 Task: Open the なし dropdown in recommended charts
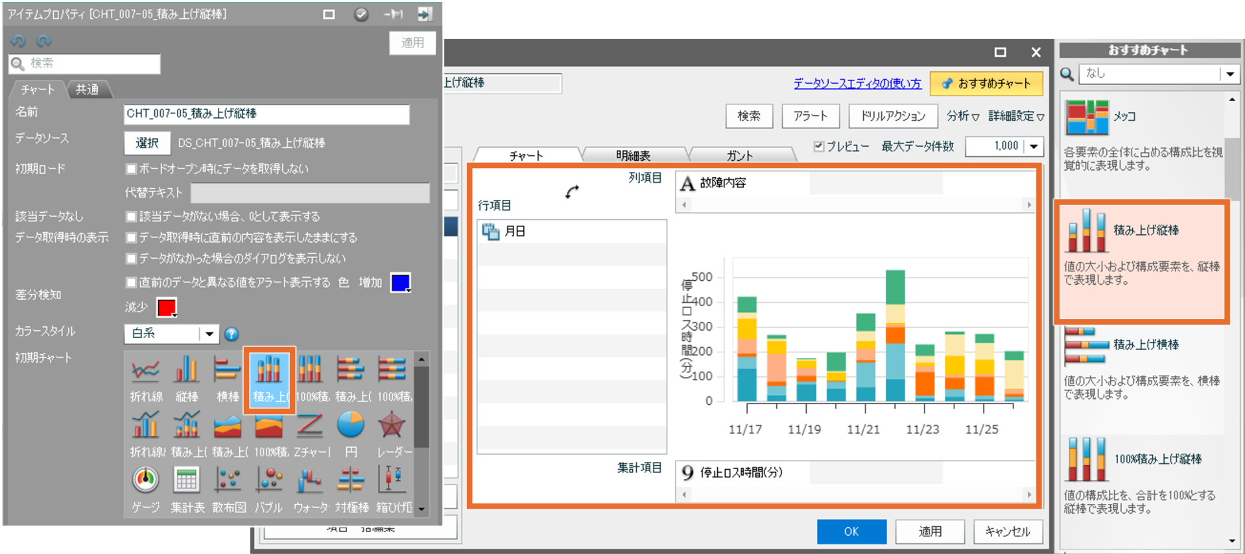pos(1230,74)
